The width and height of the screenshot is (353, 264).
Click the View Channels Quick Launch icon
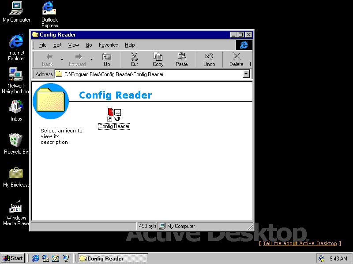(x=66, y=258)
